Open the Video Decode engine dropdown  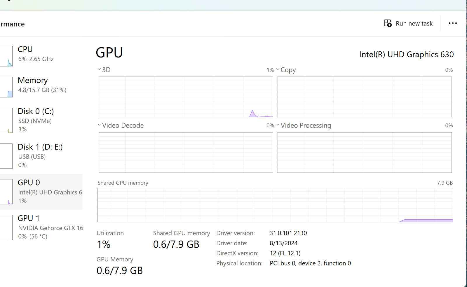click(99, 125)
